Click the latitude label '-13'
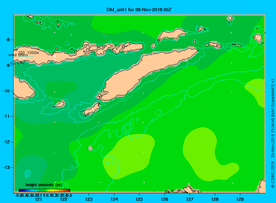276x203 pixels. [x=6, y=167]
